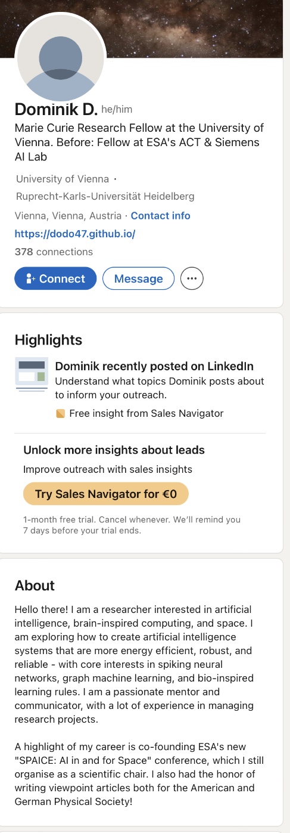Click the Connect button

[55, 278]
